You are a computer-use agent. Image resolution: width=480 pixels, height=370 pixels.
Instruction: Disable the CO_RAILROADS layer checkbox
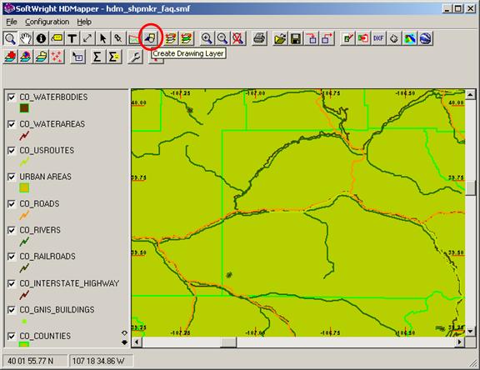[12, 257]
